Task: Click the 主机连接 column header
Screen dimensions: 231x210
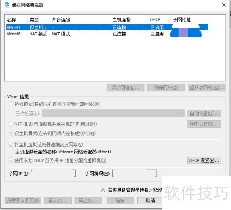Action: point(129,19)
